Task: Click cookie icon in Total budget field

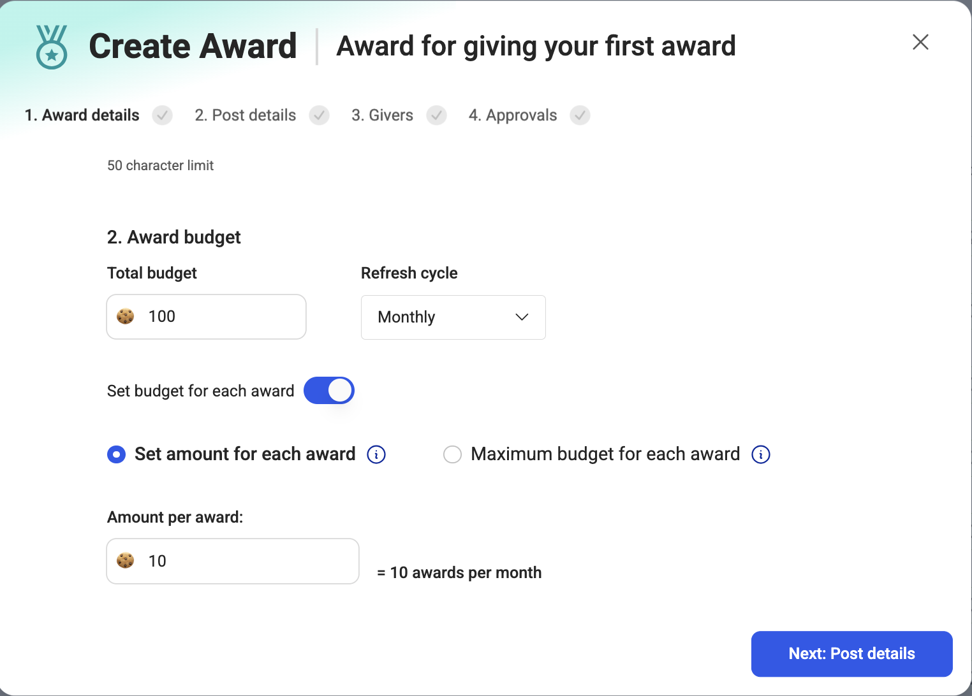Action: tap(126, 316)
